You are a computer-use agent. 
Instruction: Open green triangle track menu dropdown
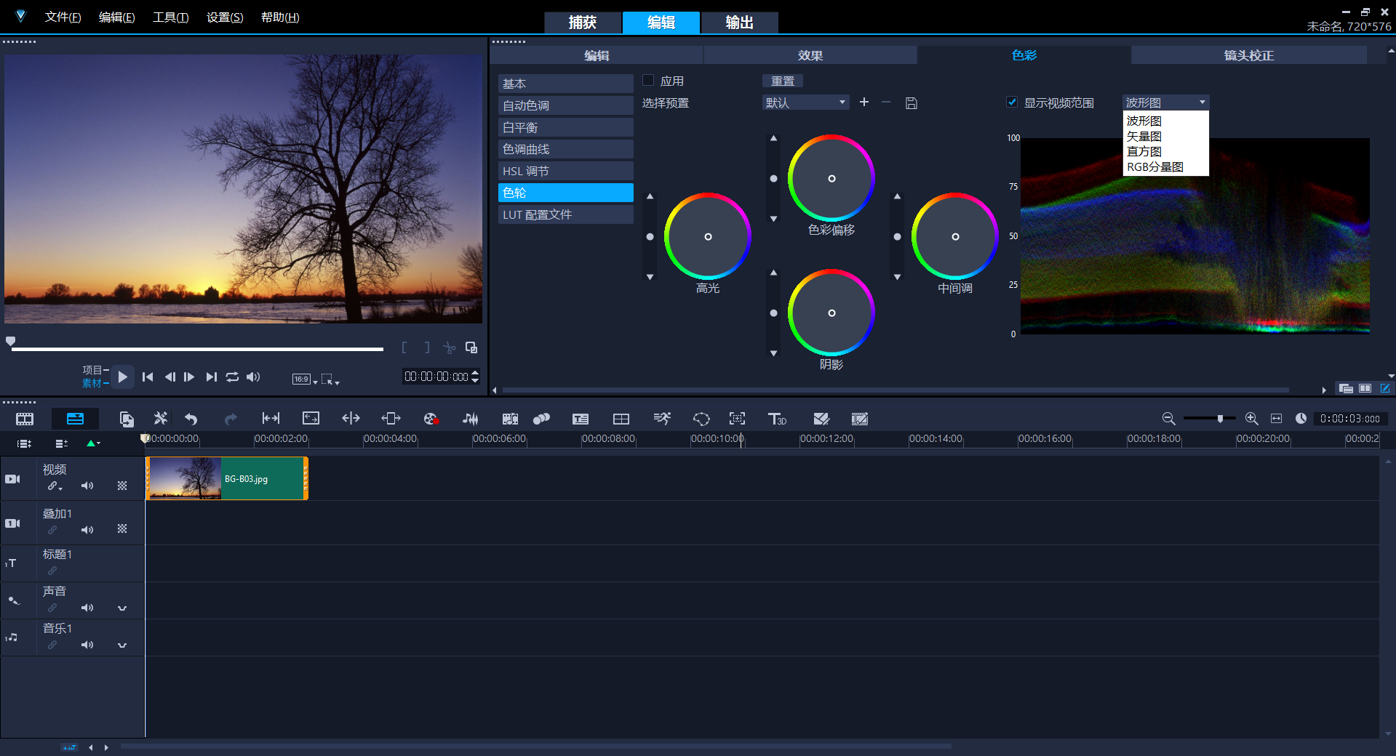(x=93, y=443)
